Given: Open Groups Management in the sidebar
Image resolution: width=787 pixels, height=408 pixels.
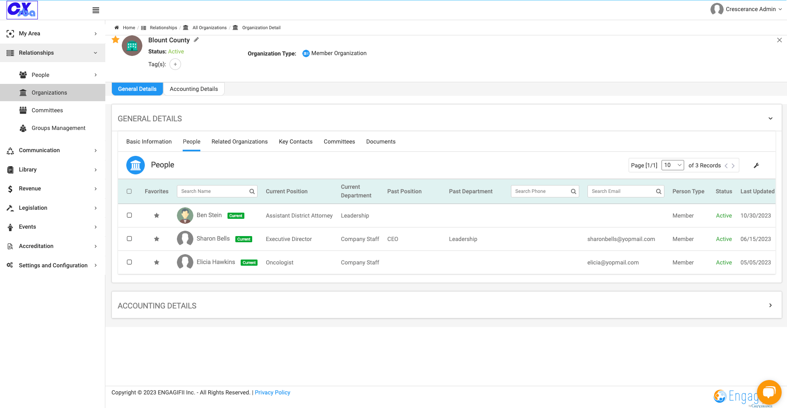Looking at the screenshot, I should pyautogui.click(x=53, y=128).
